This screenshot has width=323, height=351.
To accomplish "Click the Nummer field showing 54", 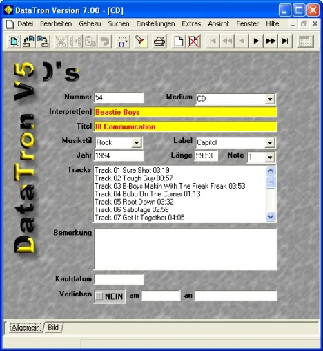I will (x=119, y=97).
